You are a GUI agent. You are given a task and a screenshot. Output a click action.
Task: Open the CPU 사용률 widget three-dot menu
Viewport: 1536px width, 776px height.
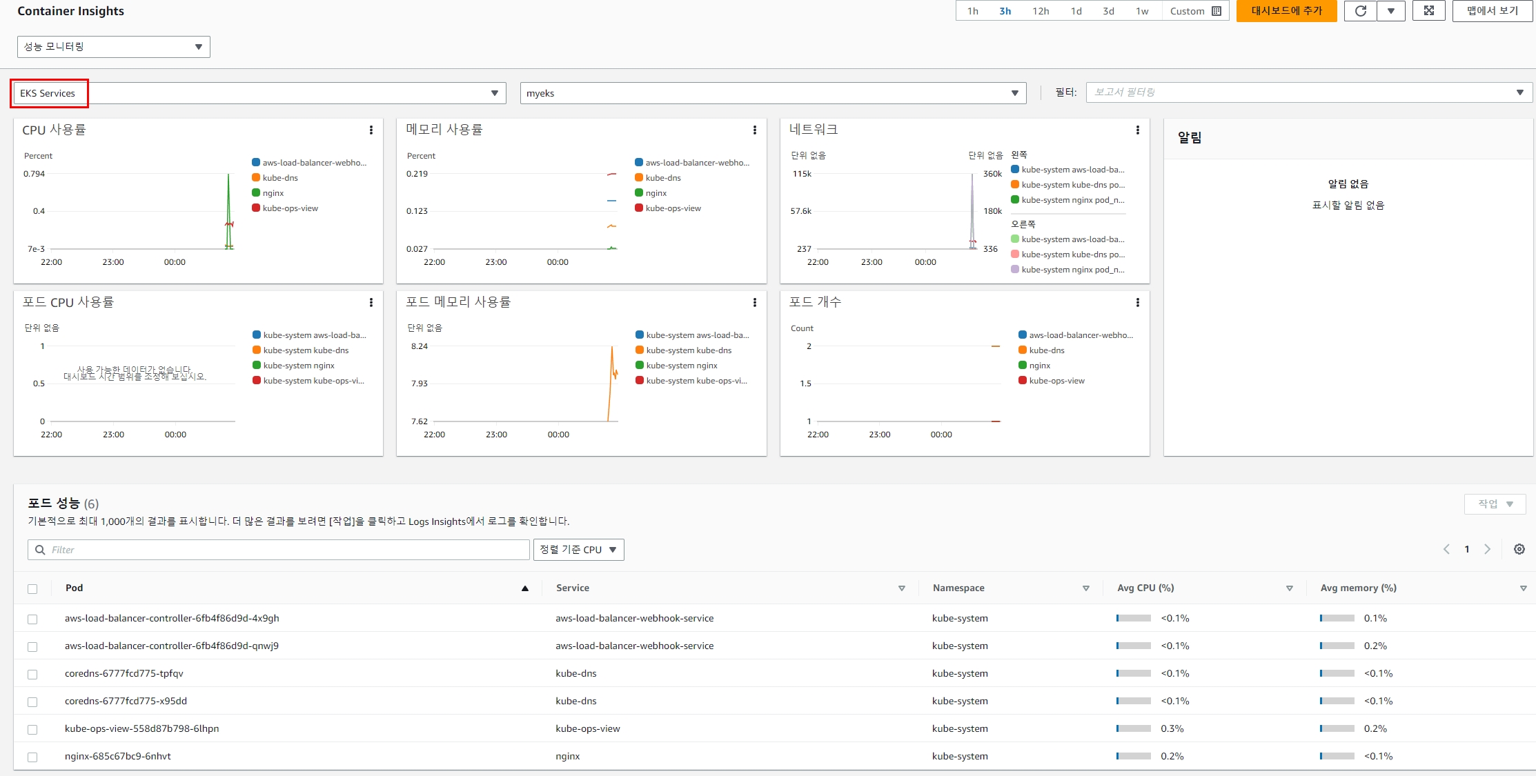click(x=371, y=130)
